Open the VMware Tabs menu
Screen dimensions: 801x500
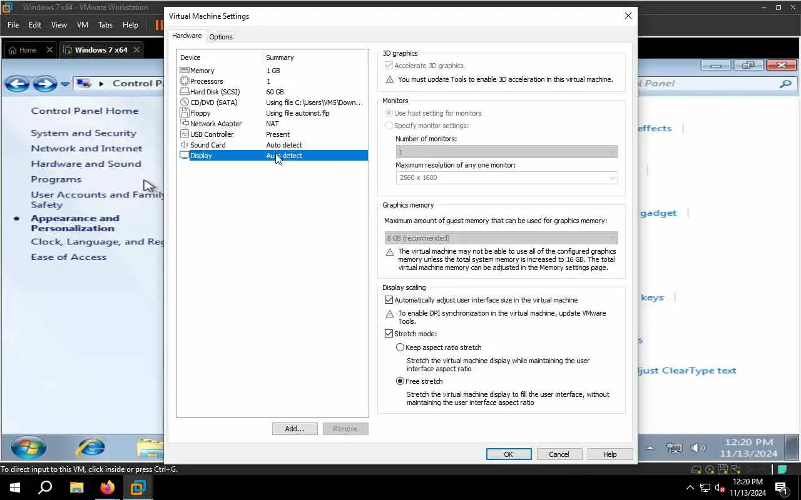point(105,25)
